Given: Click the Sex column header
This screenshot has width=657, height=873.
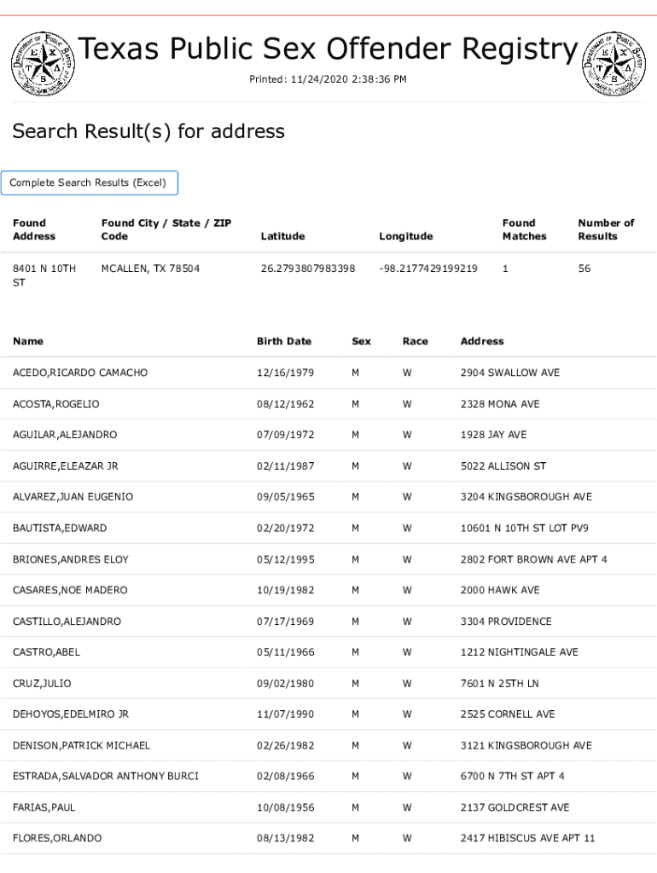Looking at the screenshot, I should point(361,341).
